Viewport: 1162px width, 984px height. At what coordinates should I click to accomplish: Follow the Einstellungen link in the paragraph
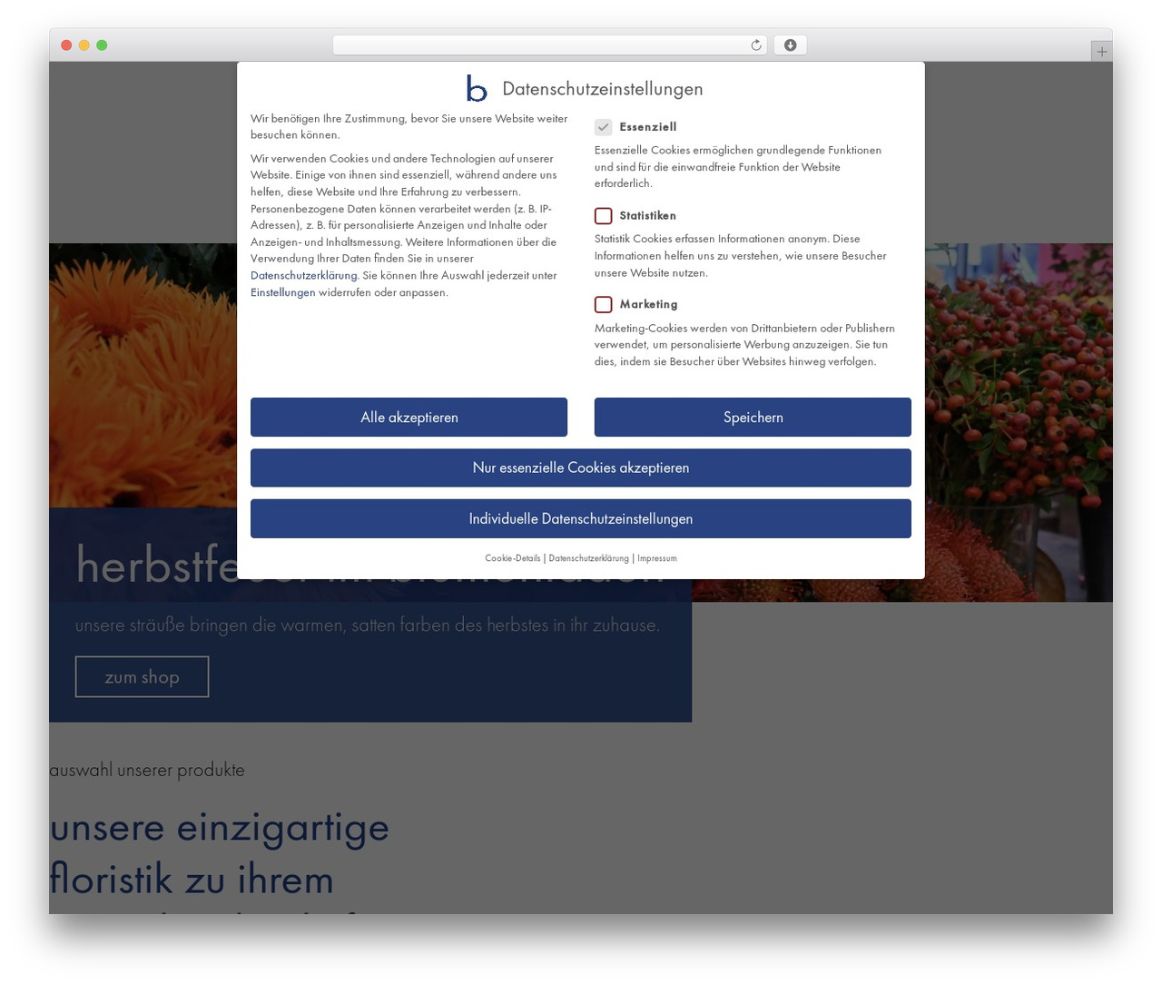283,292
